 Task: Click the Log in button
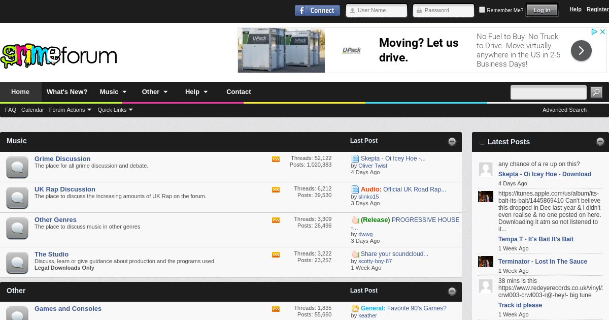542,10
